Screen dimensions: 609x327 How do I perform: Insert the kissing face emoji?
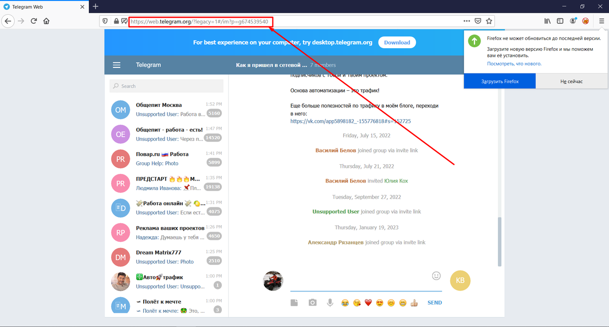(x=357, y=303)
